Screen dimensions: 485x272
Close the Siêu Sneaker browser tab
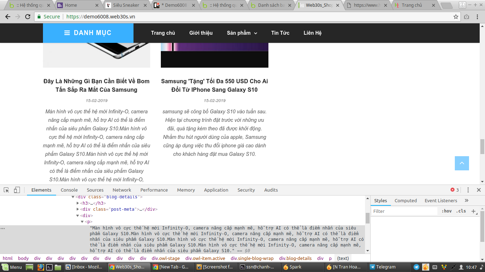146,5
